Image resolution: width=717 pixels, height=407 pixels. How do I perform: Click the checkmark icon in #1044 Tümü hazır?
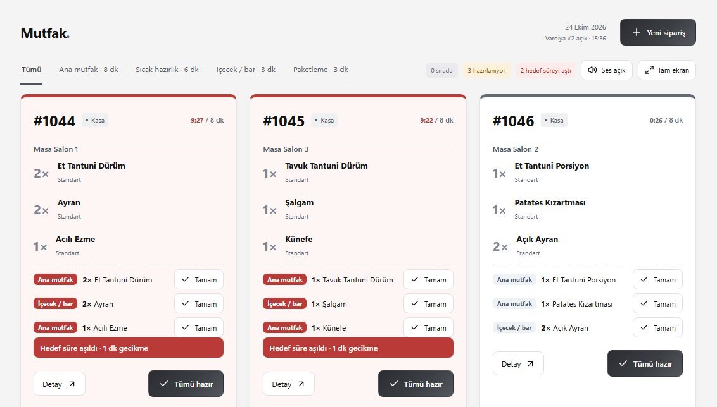(x=163, y=384)
